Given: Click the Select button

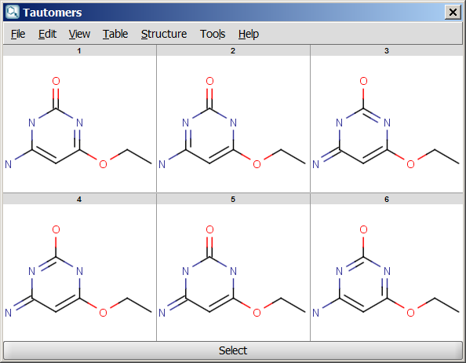Looking at the screenshot, I should click(x=233, y=350).
